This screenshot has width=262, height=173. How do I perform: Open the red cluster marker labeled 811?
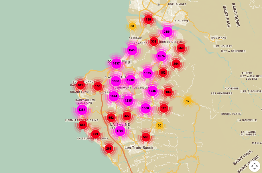pos(80,85)
